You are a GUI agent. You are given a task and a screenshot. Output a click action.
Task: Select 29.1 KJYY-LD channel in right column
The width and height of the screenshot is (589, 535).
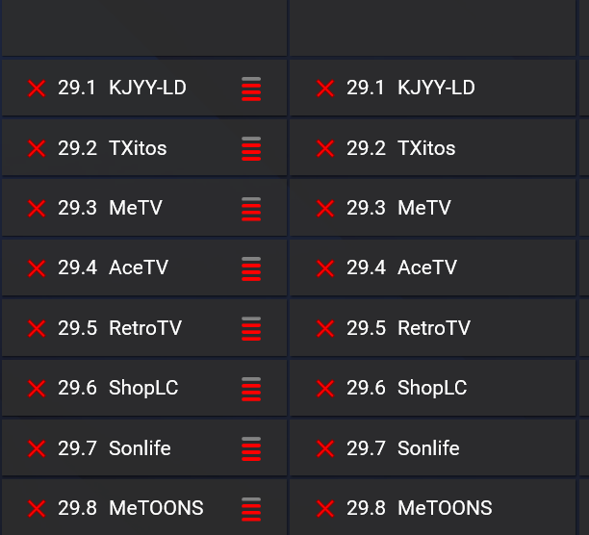(410, 88)
